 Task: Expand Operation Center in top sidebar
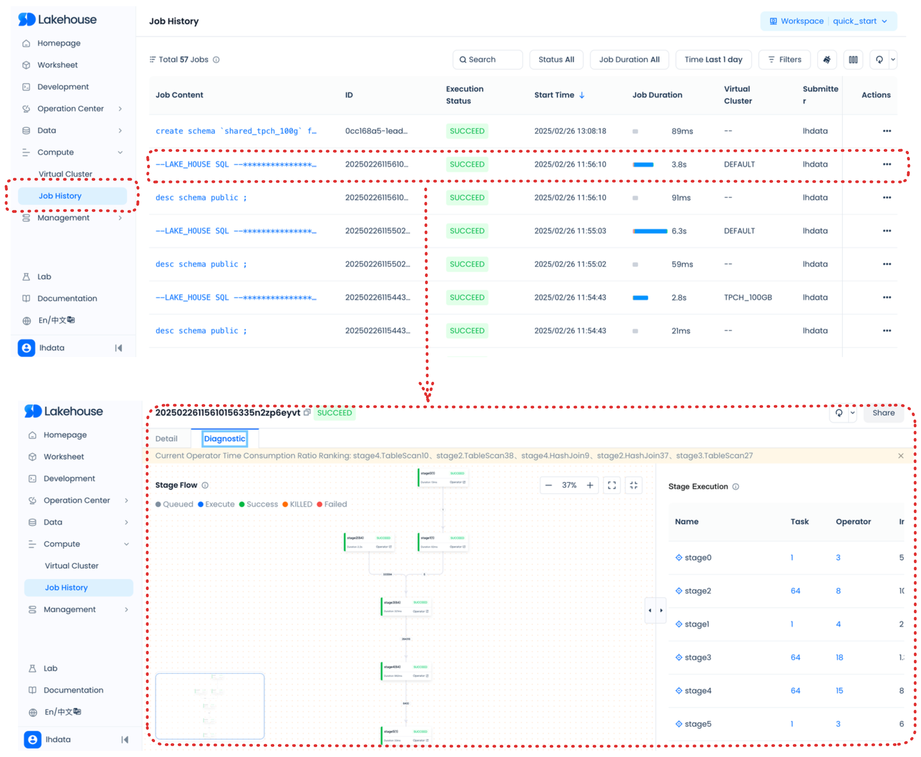(71, 109)
